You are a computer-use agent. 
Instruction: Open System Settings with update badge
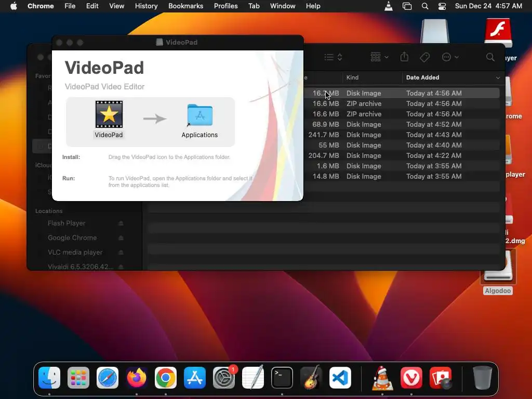(224, 378)
